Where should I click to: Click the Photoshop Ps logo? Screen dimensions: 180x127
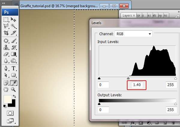[x=10, y=12]
